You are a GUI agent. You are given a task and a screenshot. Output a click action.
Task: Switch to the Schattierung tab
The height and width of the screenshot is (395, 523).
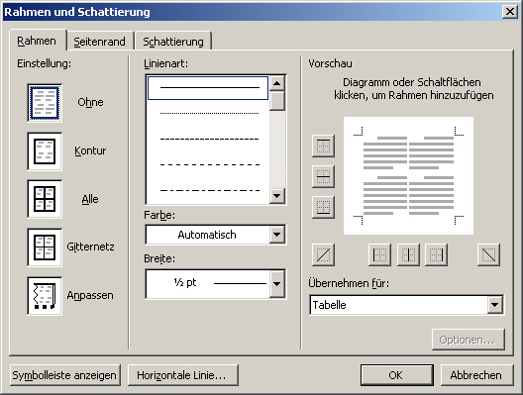[173, 42]
